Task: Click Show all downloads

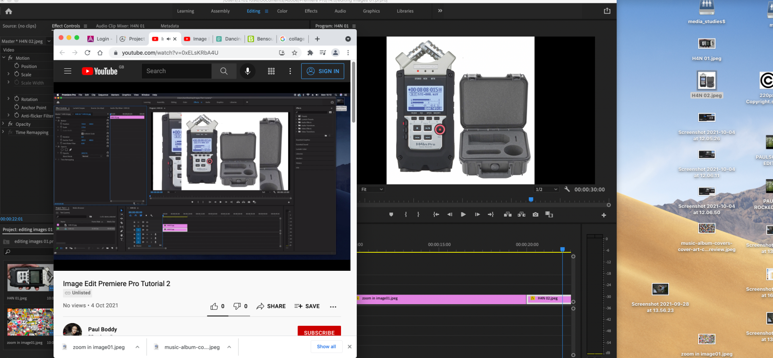Action: tap(327, 347)
